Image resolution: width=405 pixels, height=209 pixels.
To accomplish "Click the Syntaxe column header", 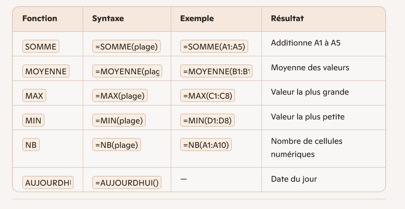I will (x=108, y=19).
